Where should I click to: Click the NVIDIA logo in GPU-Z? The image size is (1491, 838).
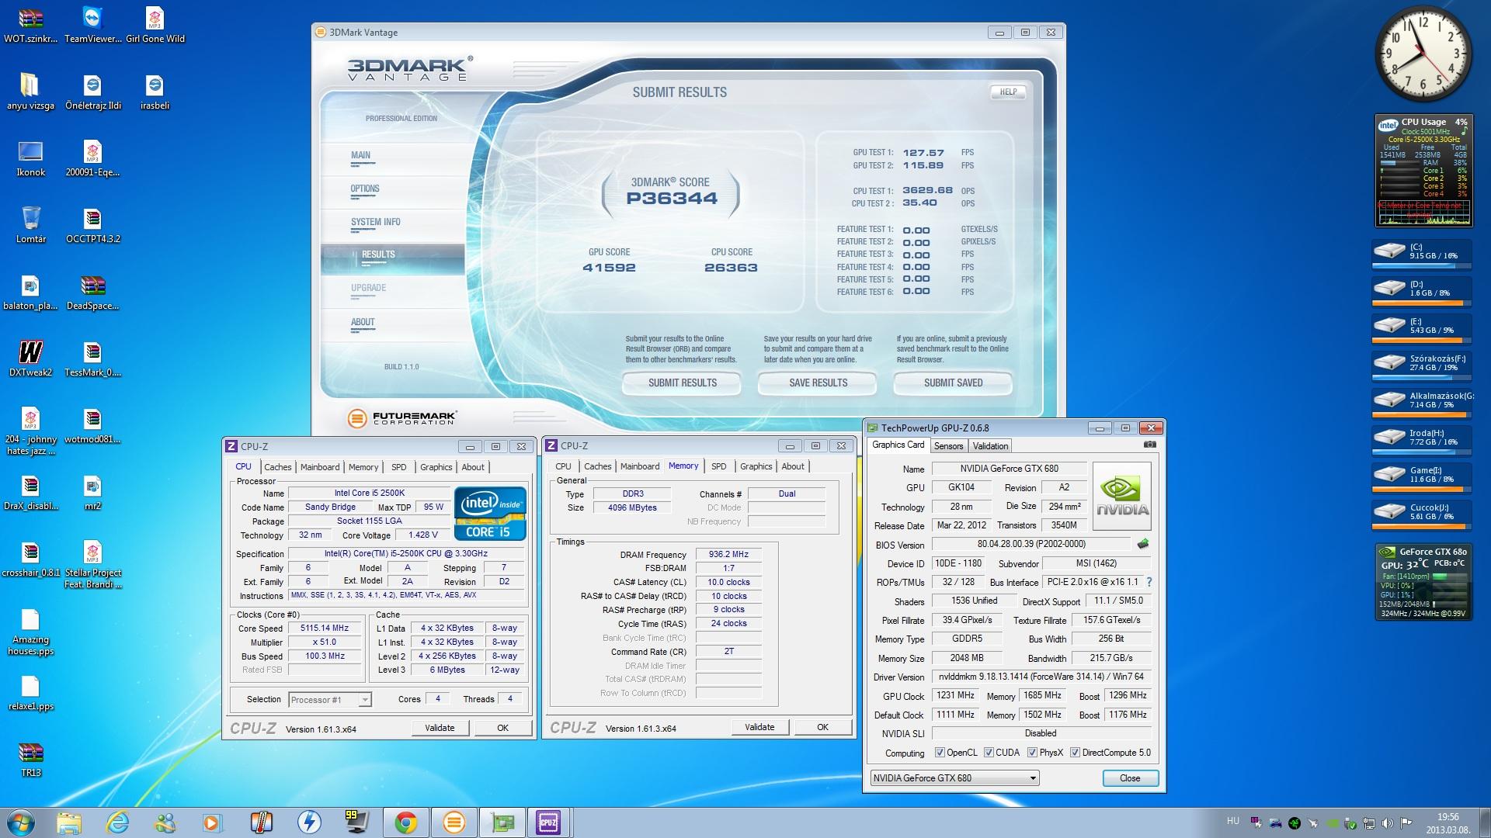(x=1121, y=497)
